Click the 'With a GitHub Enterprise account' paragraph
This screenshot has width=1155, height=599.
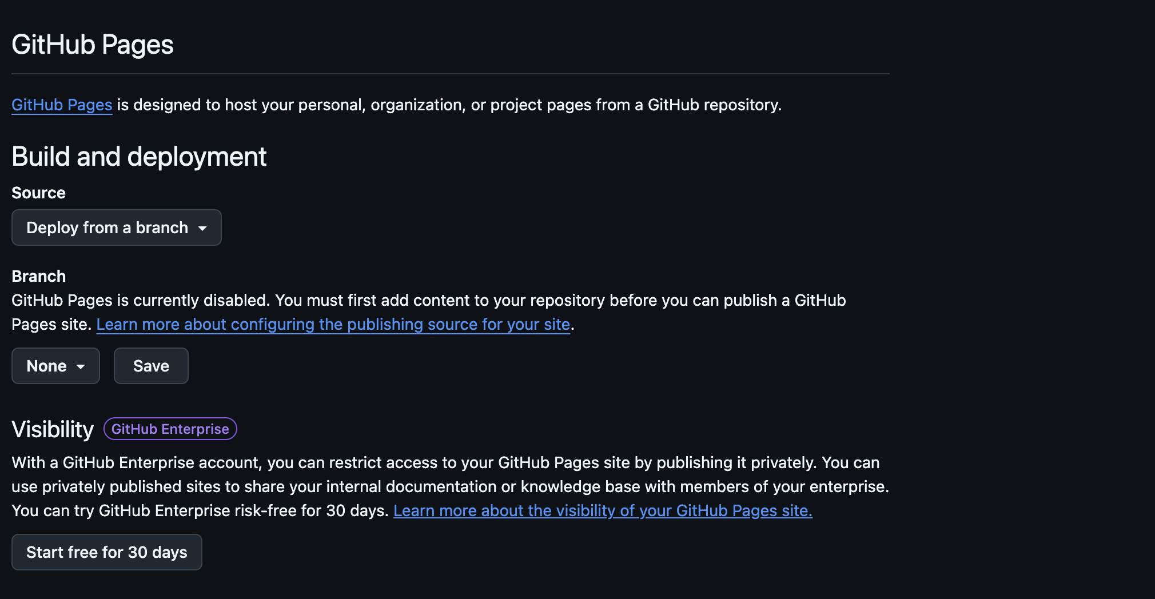coord(451,487)
